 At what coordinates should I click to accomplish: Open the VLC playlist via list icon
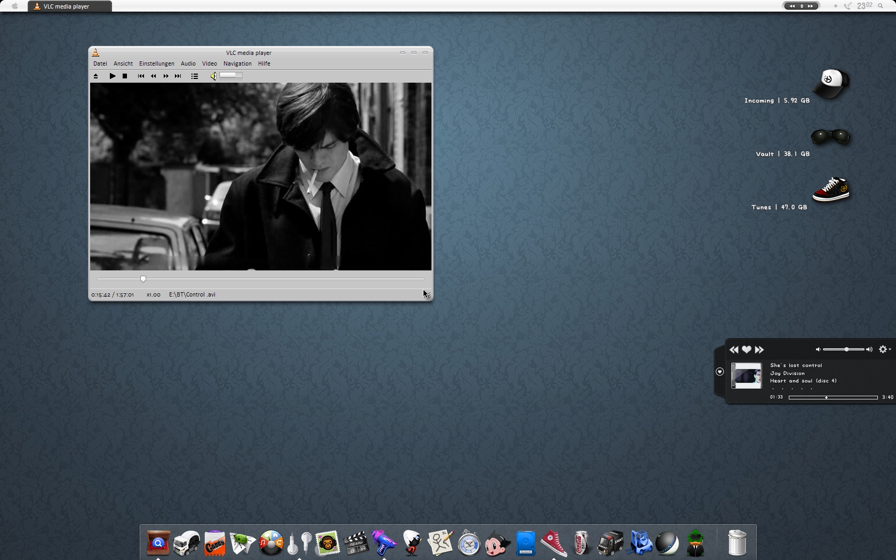pyautogui.click(x=195, y=76)
